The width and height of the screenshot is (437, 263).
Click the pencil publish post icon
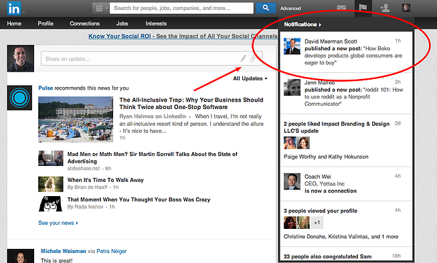[x=244, y=58]
